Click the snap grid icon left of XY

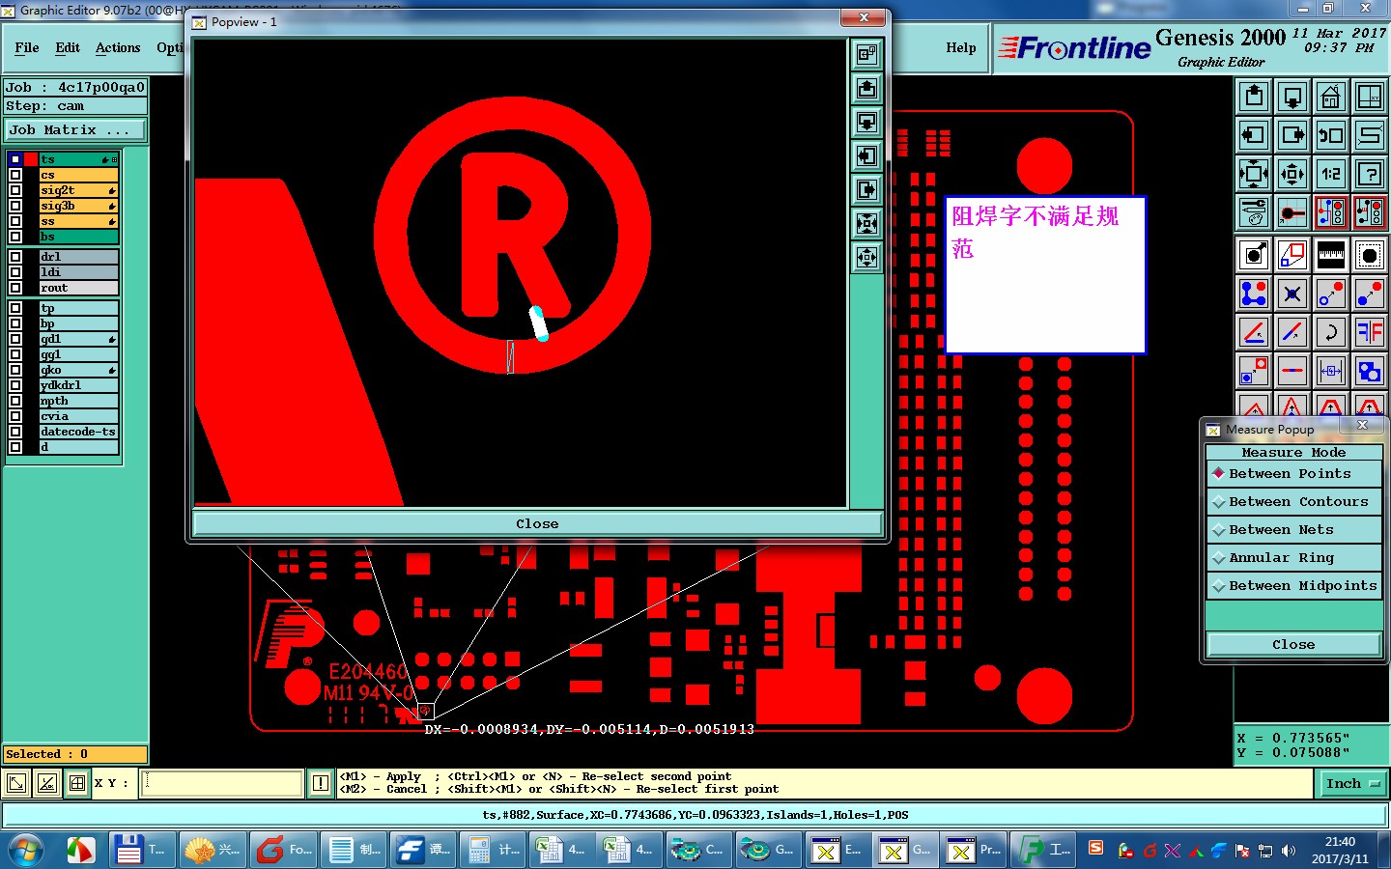pos(77,783)
